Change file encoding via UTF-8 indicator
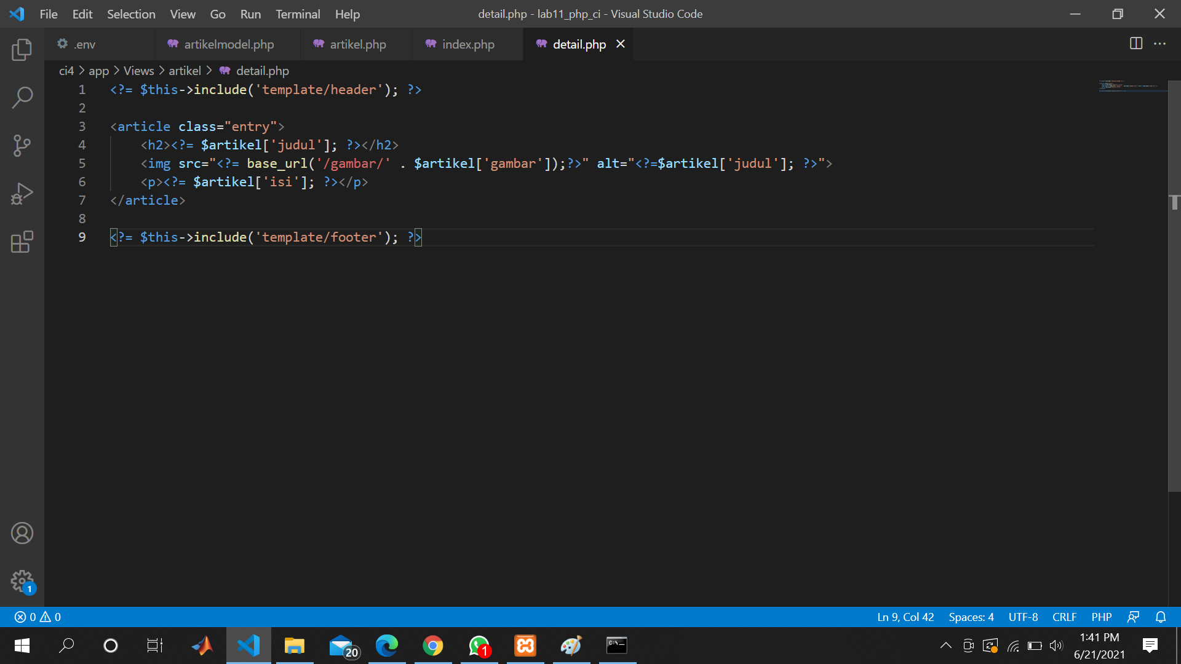The width and height of the screenshot is (1181, 664). [x=1023, y=617]
